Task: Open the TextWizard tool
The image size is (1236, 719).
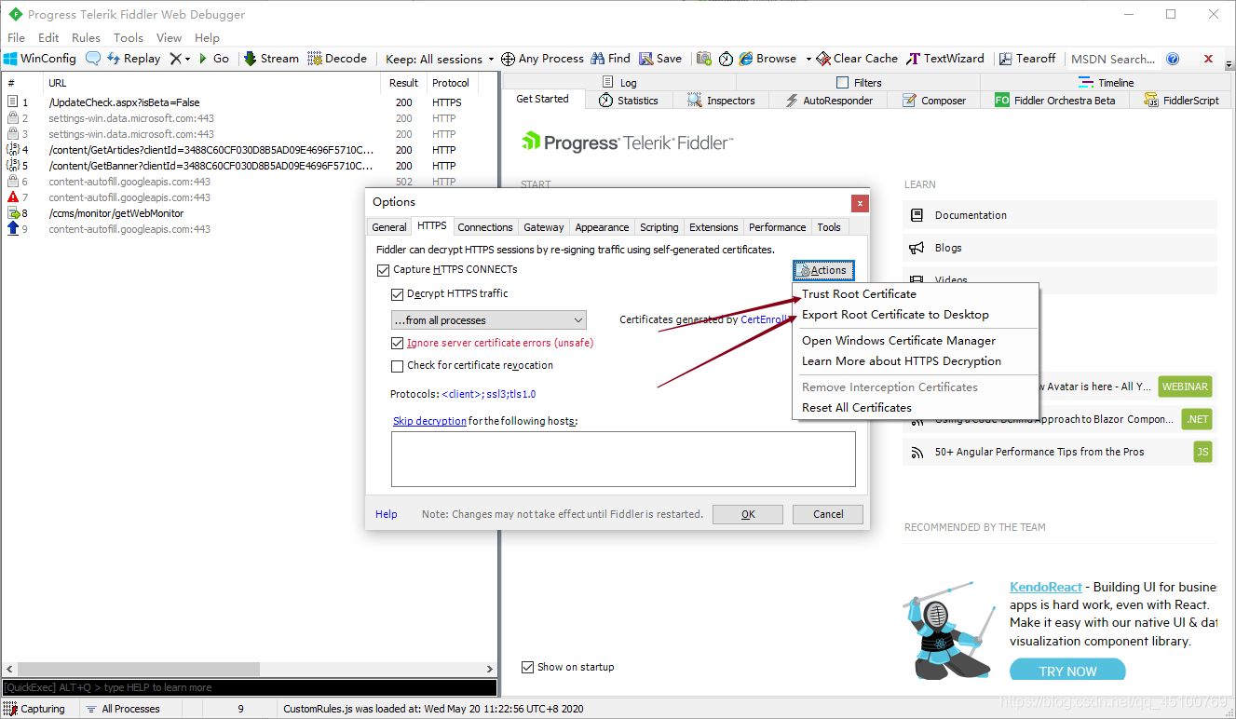Action: 945,58
